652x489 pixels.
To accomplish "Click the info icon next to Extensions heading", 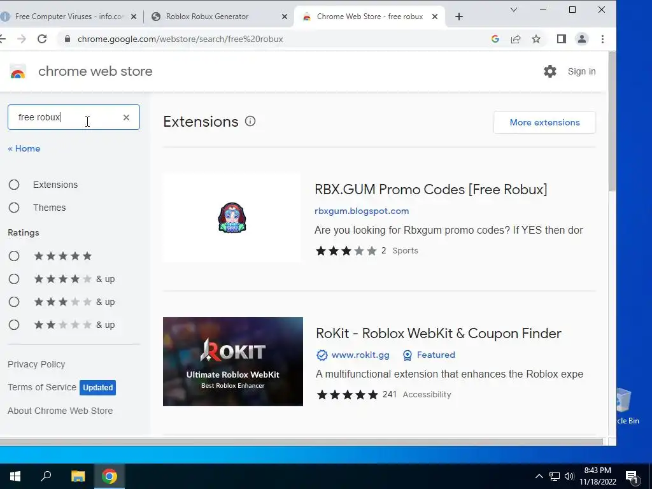I will click(x=250, y=122).
